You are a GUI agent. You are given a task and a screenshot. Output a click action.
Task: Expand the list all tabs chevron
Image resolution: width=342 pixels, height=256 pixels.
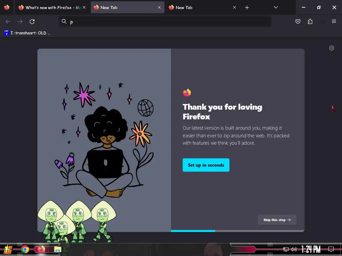[276, 7]
